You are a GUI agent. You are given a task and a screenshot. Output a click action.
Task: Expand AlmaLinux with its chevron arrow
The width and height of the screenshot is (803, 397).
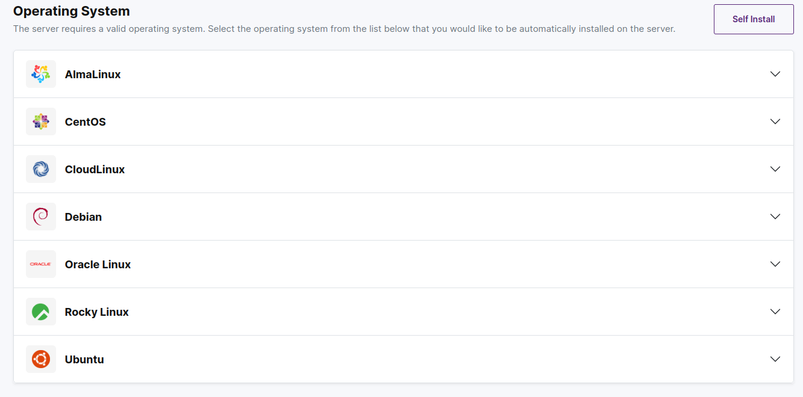point(775,74)
